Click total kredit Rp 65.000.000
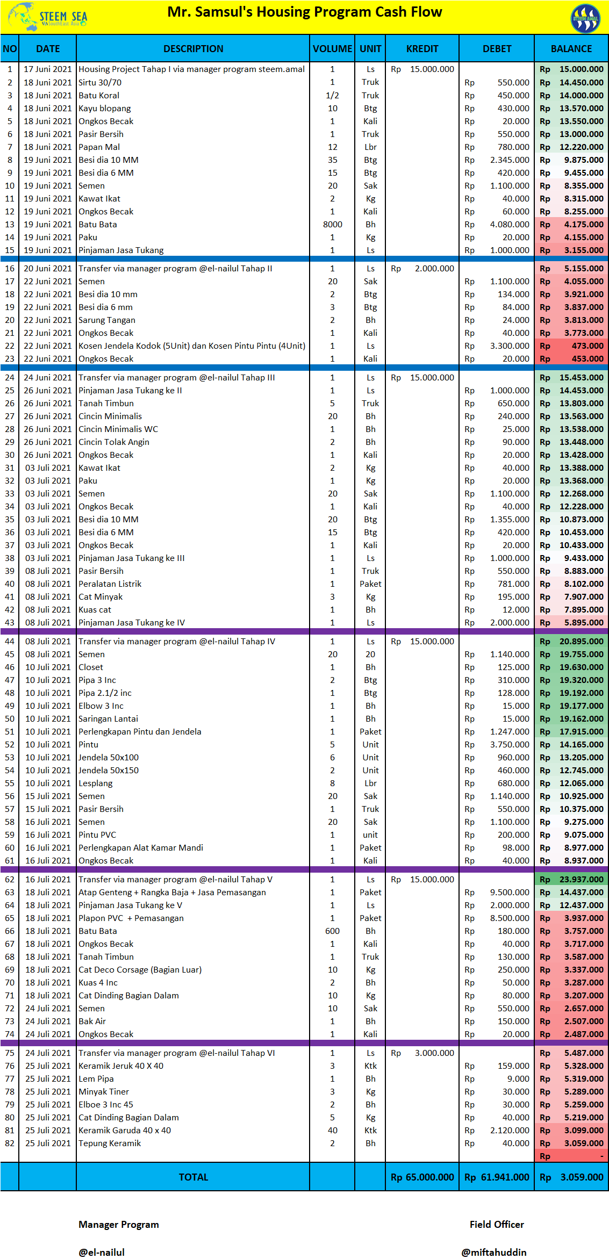 [x=422, y=1177]
